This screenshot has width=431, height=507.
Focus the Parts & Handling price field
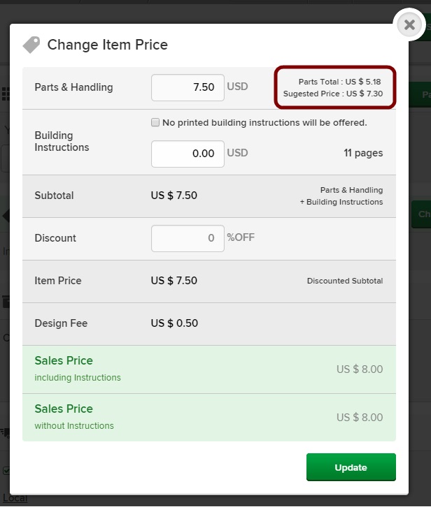pos(188,87)
